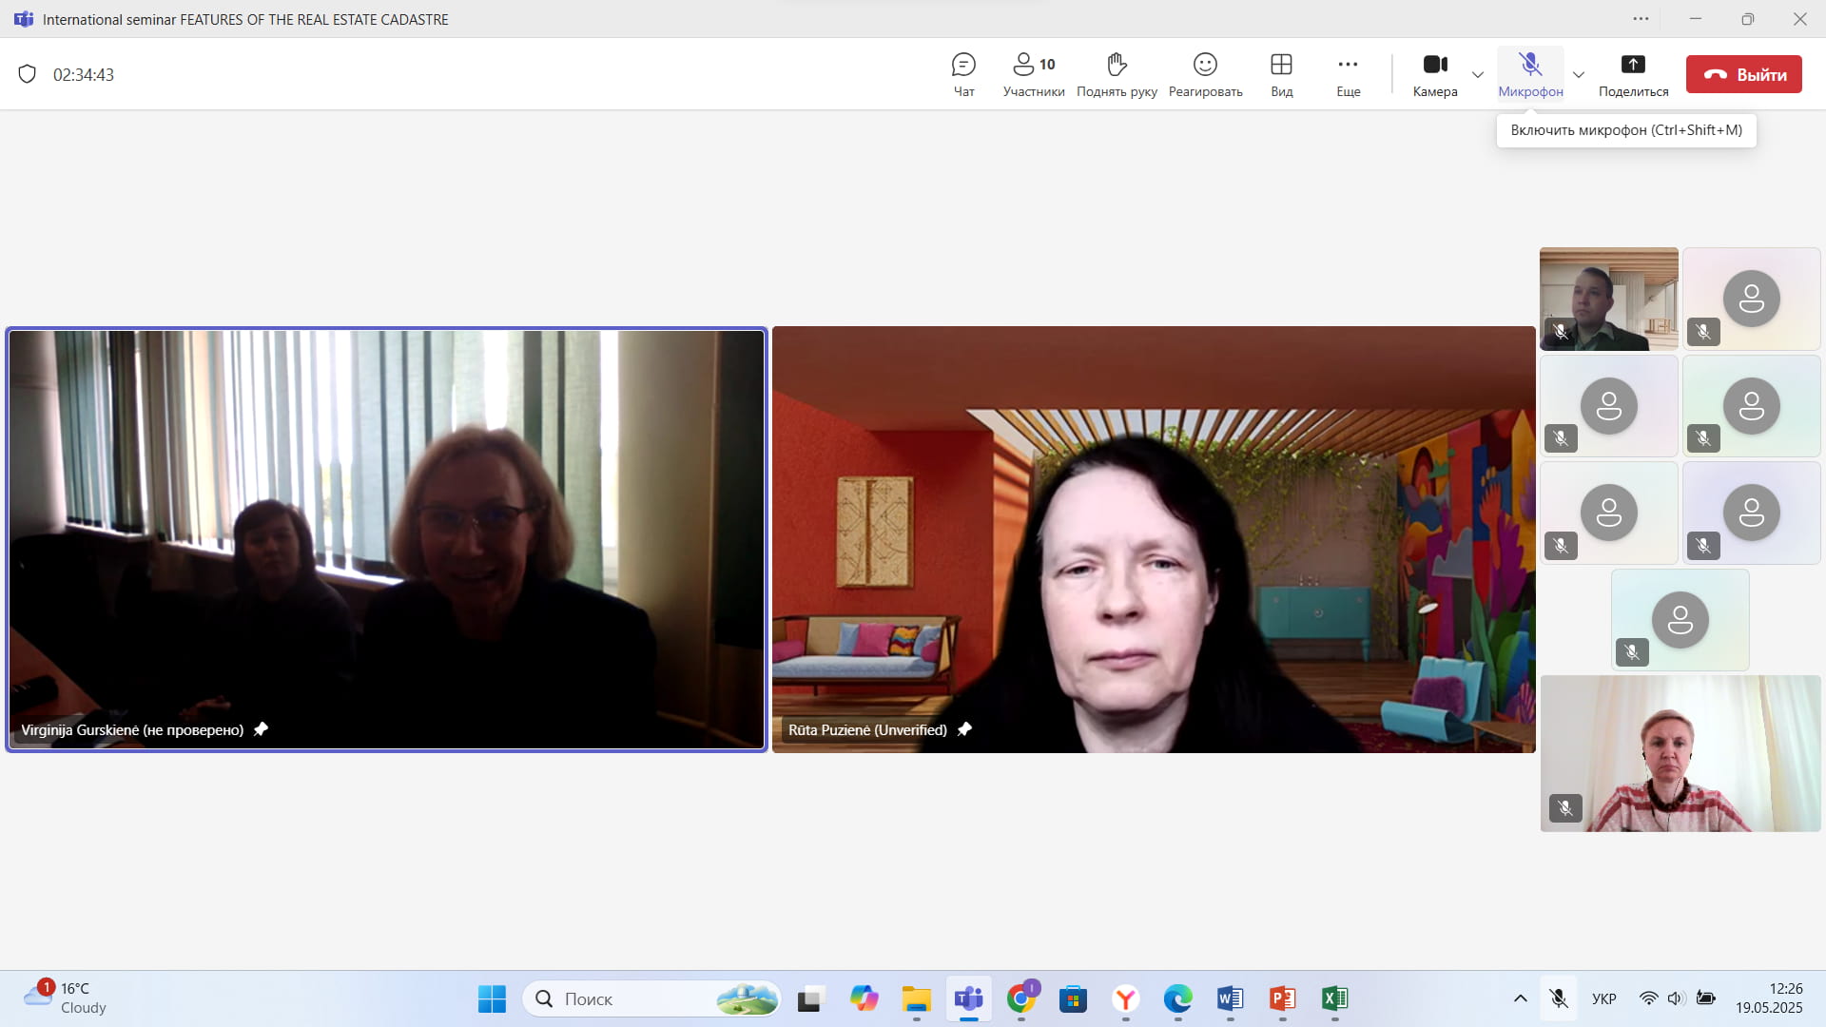
Task: Open the Реагировать reactions menu
Action: click(x=1205, y=74)
